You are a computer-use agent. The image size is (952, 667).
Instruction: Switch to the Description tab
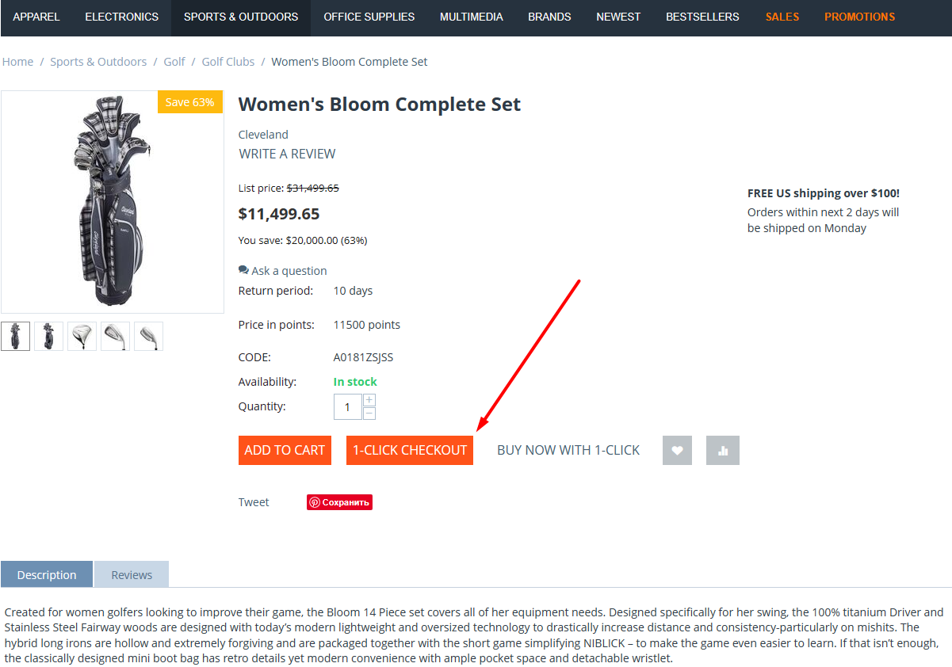click(47, 574)
